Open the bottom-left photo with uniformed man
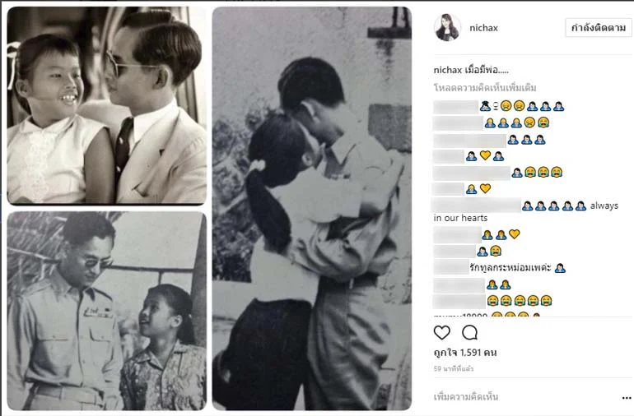Screen dimensions: 634x416 (x=107, y=311)
